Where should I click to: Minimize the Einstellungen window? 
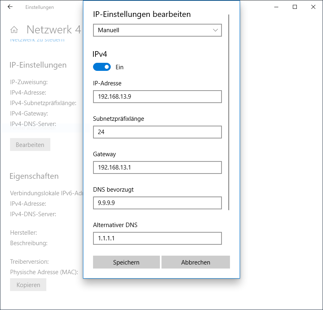(x=276, y=7)
